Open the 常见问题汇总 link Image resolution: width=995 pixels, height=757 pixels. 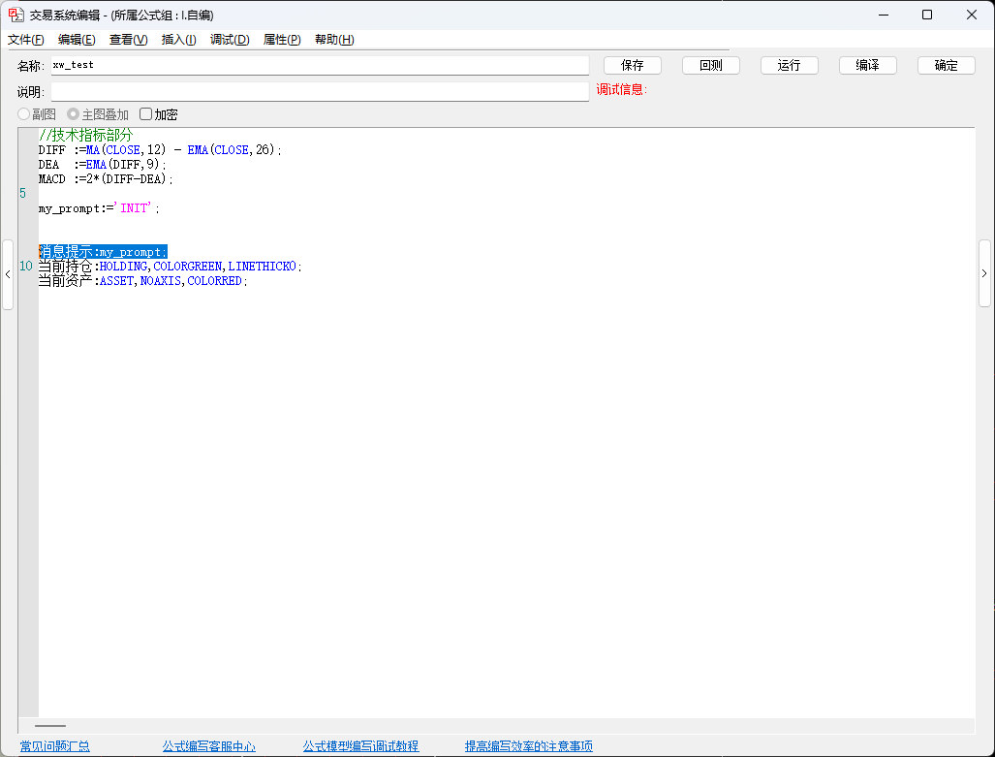55,746
